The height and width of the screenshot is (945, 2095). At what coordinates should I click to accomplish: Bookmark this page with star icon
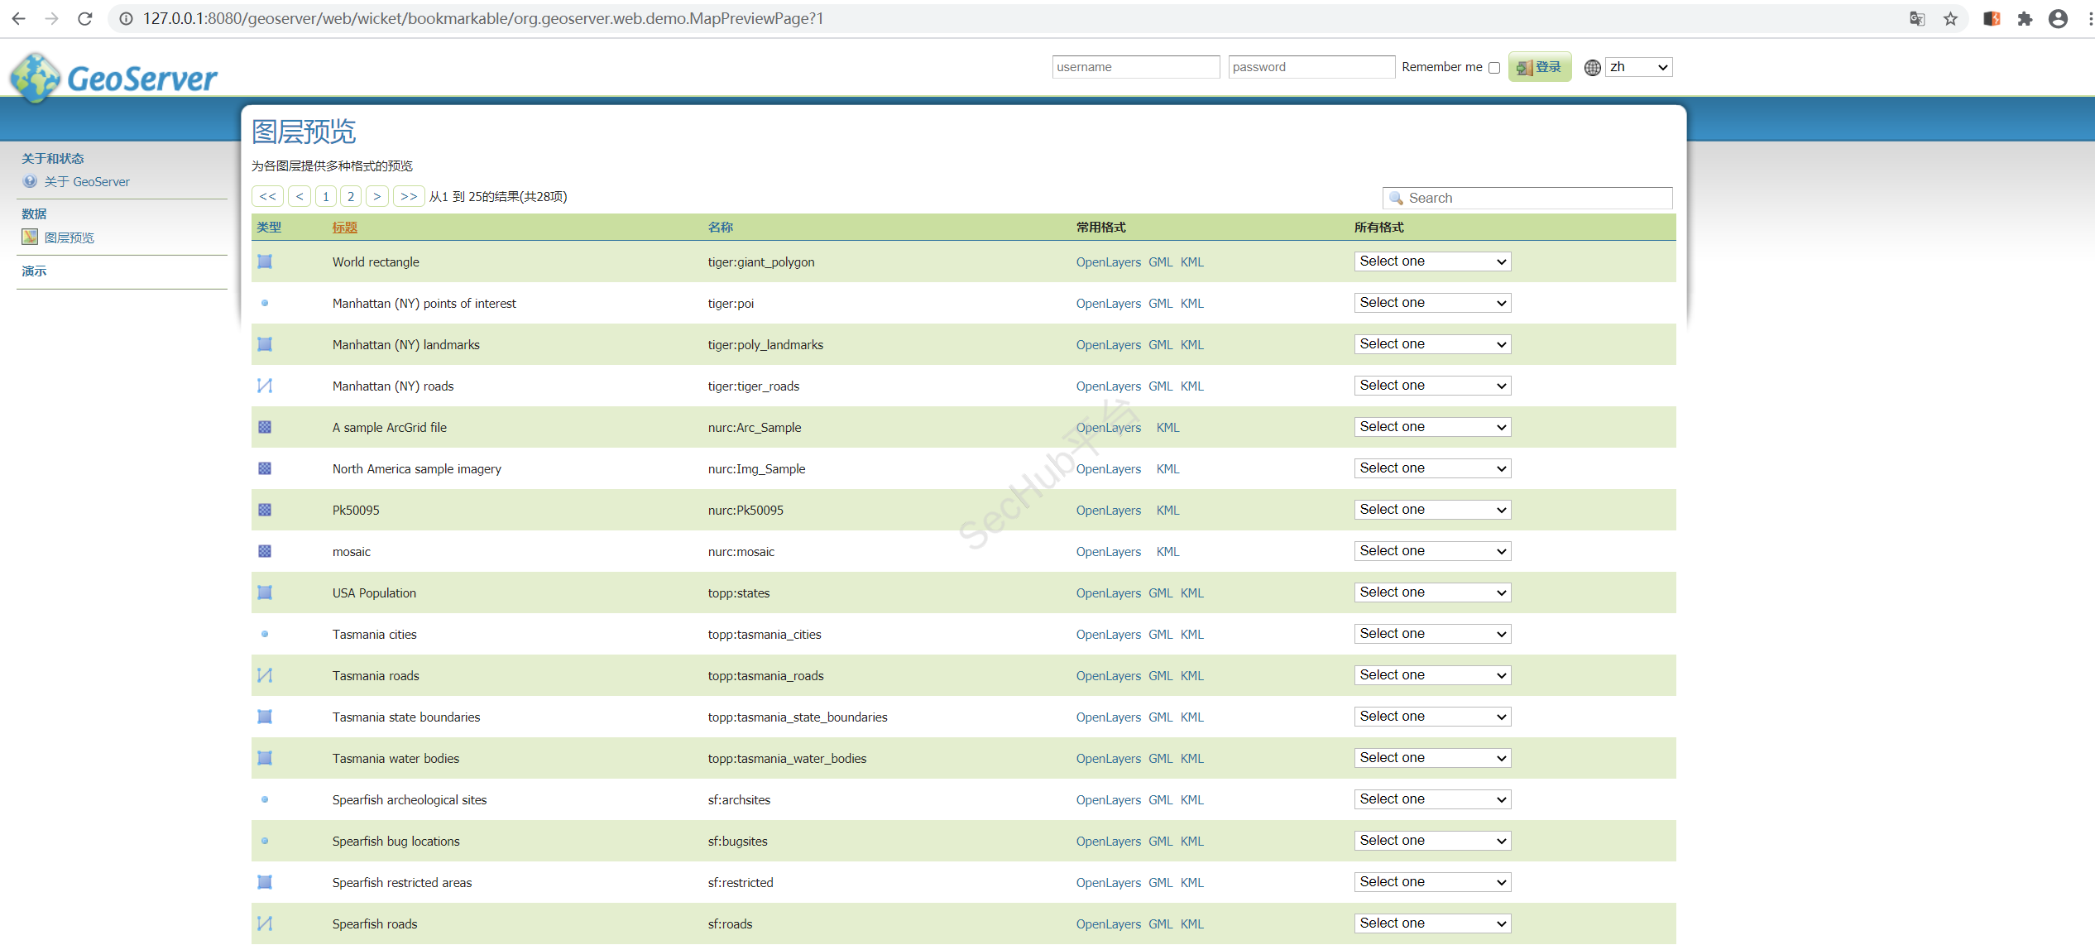pos(1951,18)
